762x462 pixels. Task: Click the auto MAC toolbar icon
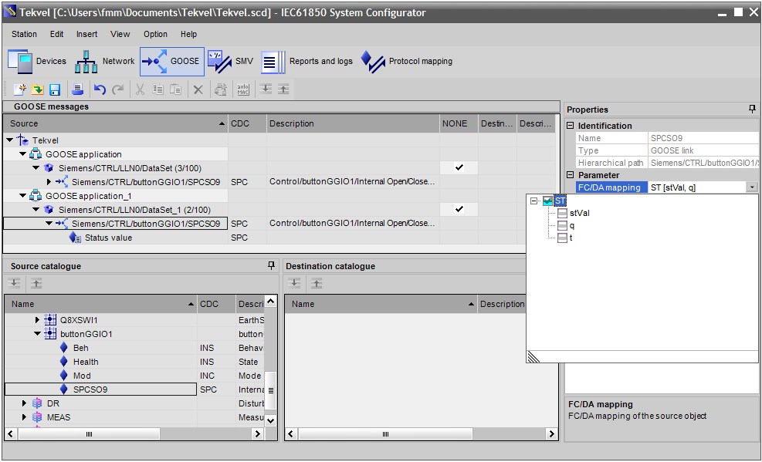click(x=242, y=89)
